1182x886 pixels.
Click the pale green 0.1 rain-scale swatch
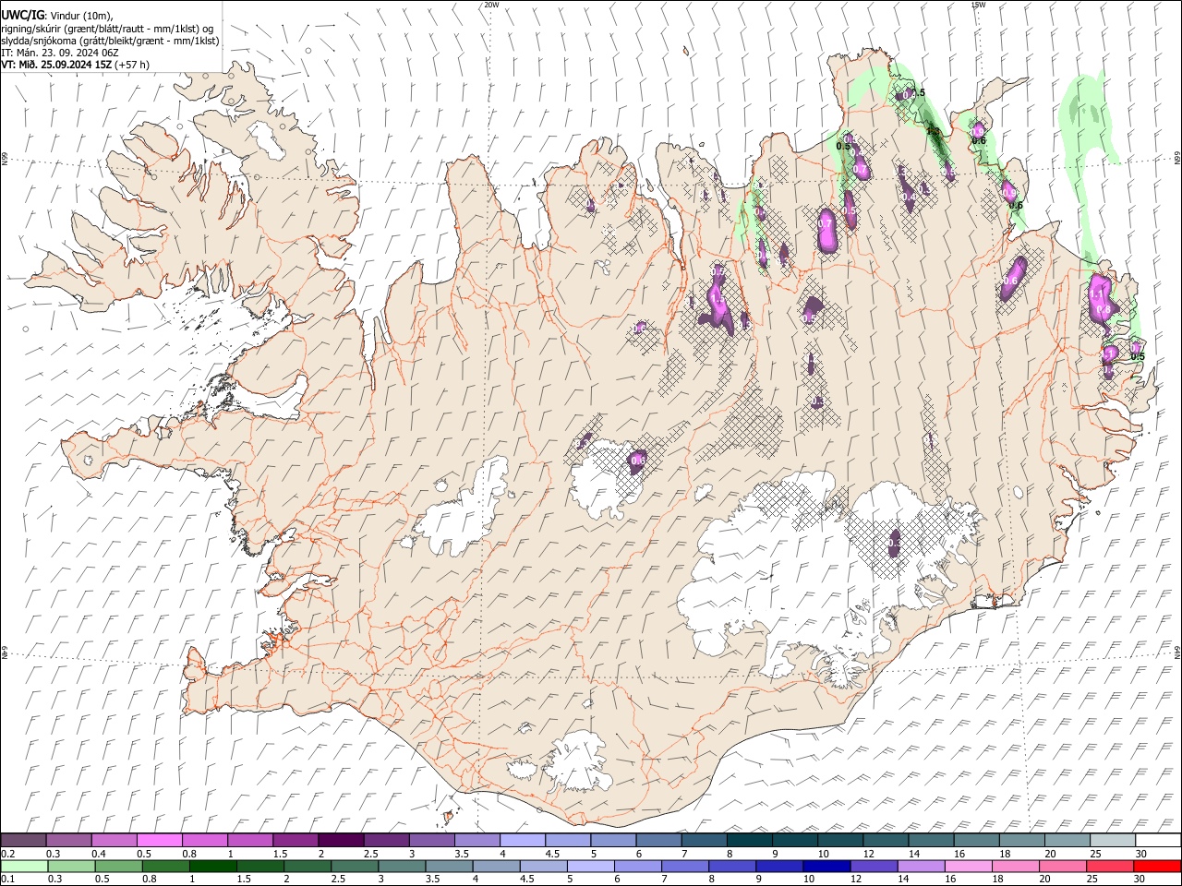coord(25,866)
